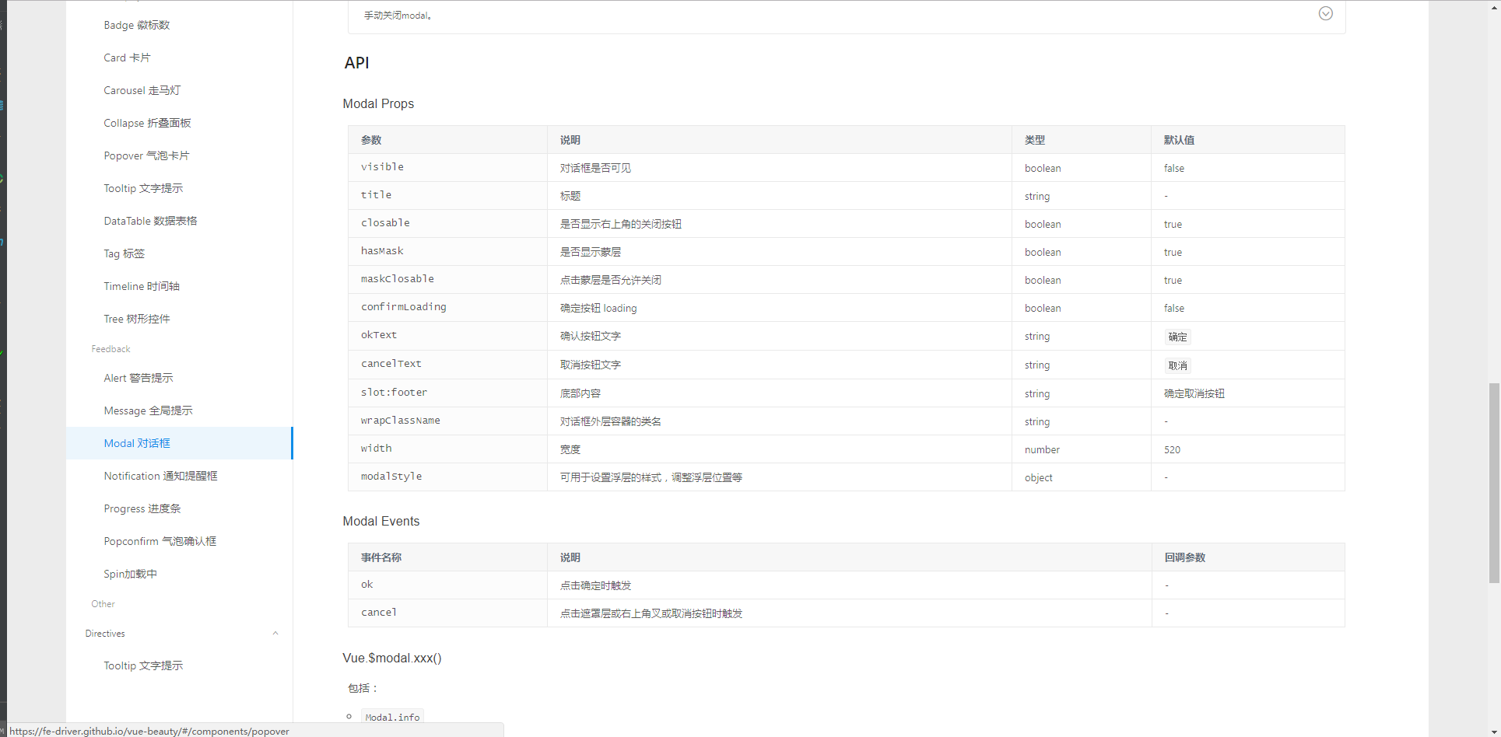Click the 520 default width value
The height and width of the screenshot is (737, 1501).
(x=1172, y=450)
